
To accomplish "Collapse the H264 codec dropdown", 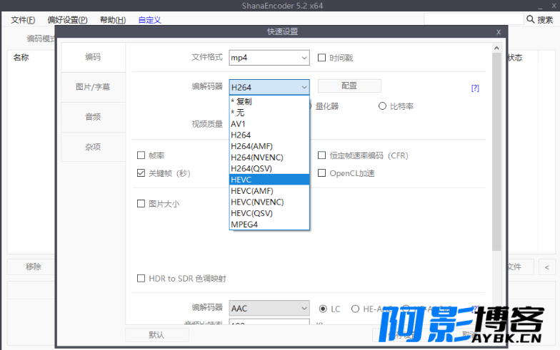I will (x=269, y=87).
